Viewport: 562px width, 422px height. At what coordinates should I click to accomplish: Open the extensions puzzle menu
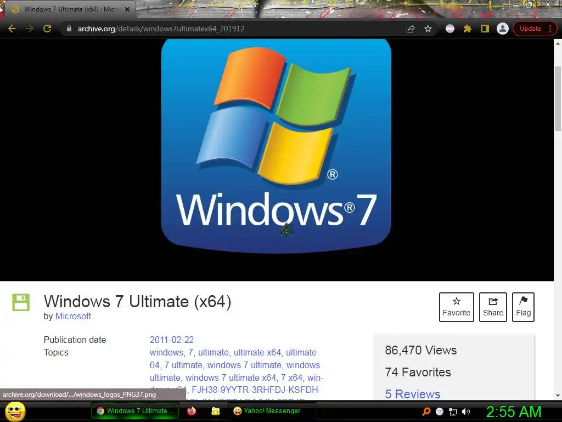468,29
